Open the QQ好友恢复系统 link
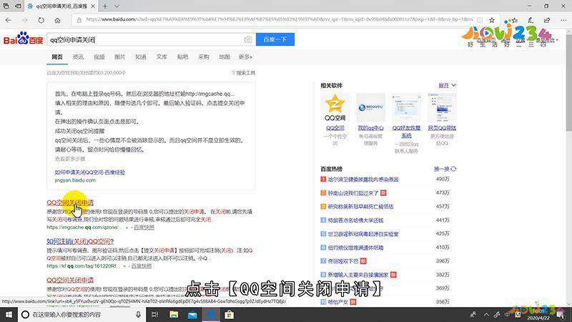 (406, 132)
